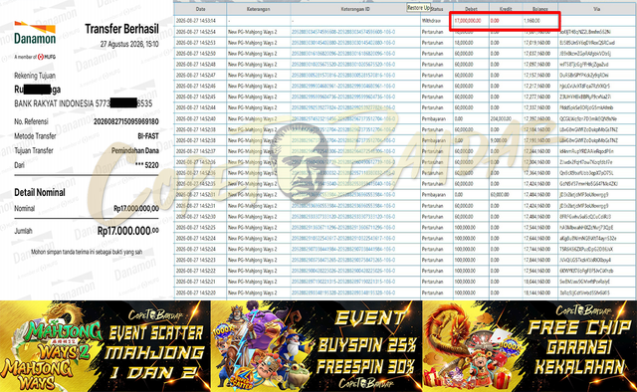Open the Event Scatter Mahjong 1 dan 2 banner
The width and height of the screenshot is (637, 392).
(106, 346)
